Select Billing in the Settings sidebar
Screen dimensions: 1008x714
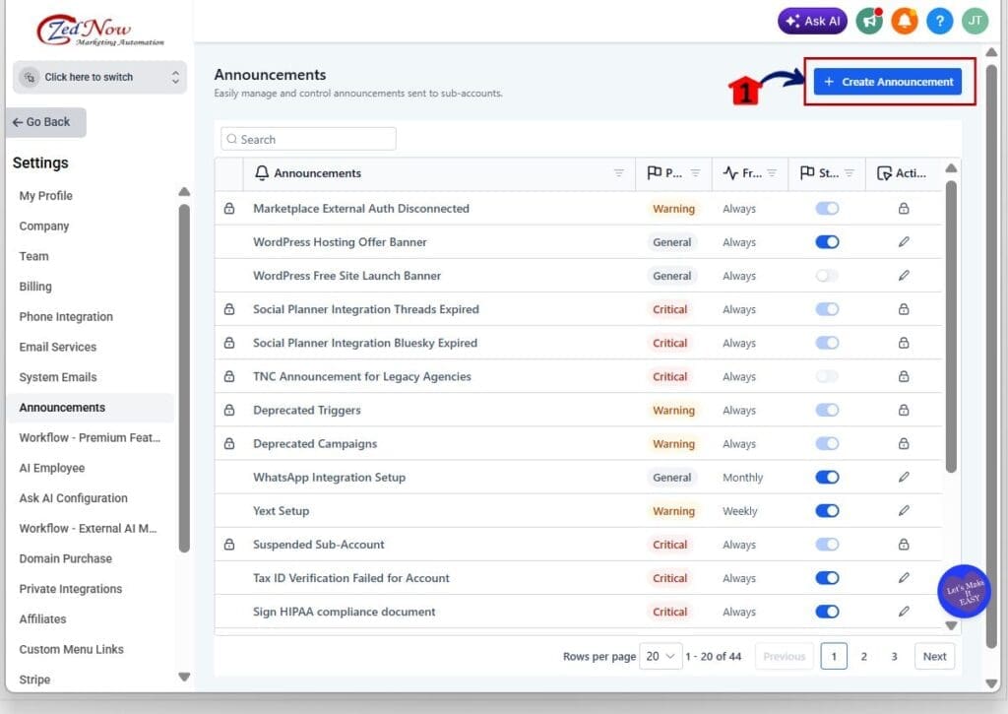pos(34,286)
